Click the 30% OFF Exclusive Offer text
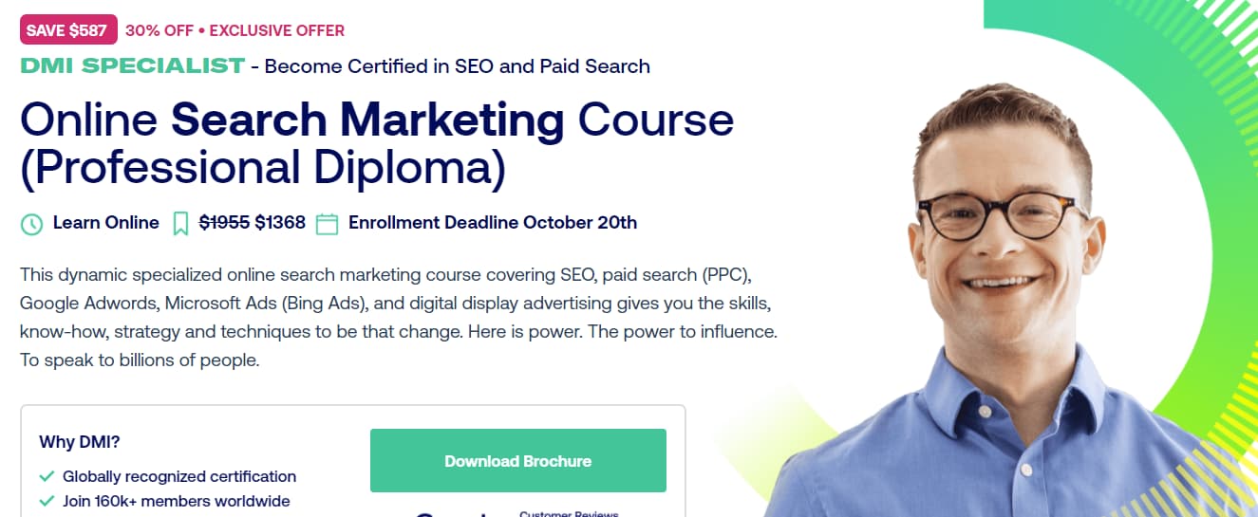The width and height of the screenshot is (1258, 517). [x=235, y=30]
